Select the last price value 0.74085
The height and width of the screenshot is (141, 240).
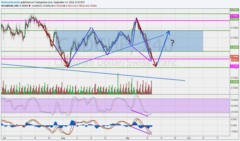(x=24, y=6)
